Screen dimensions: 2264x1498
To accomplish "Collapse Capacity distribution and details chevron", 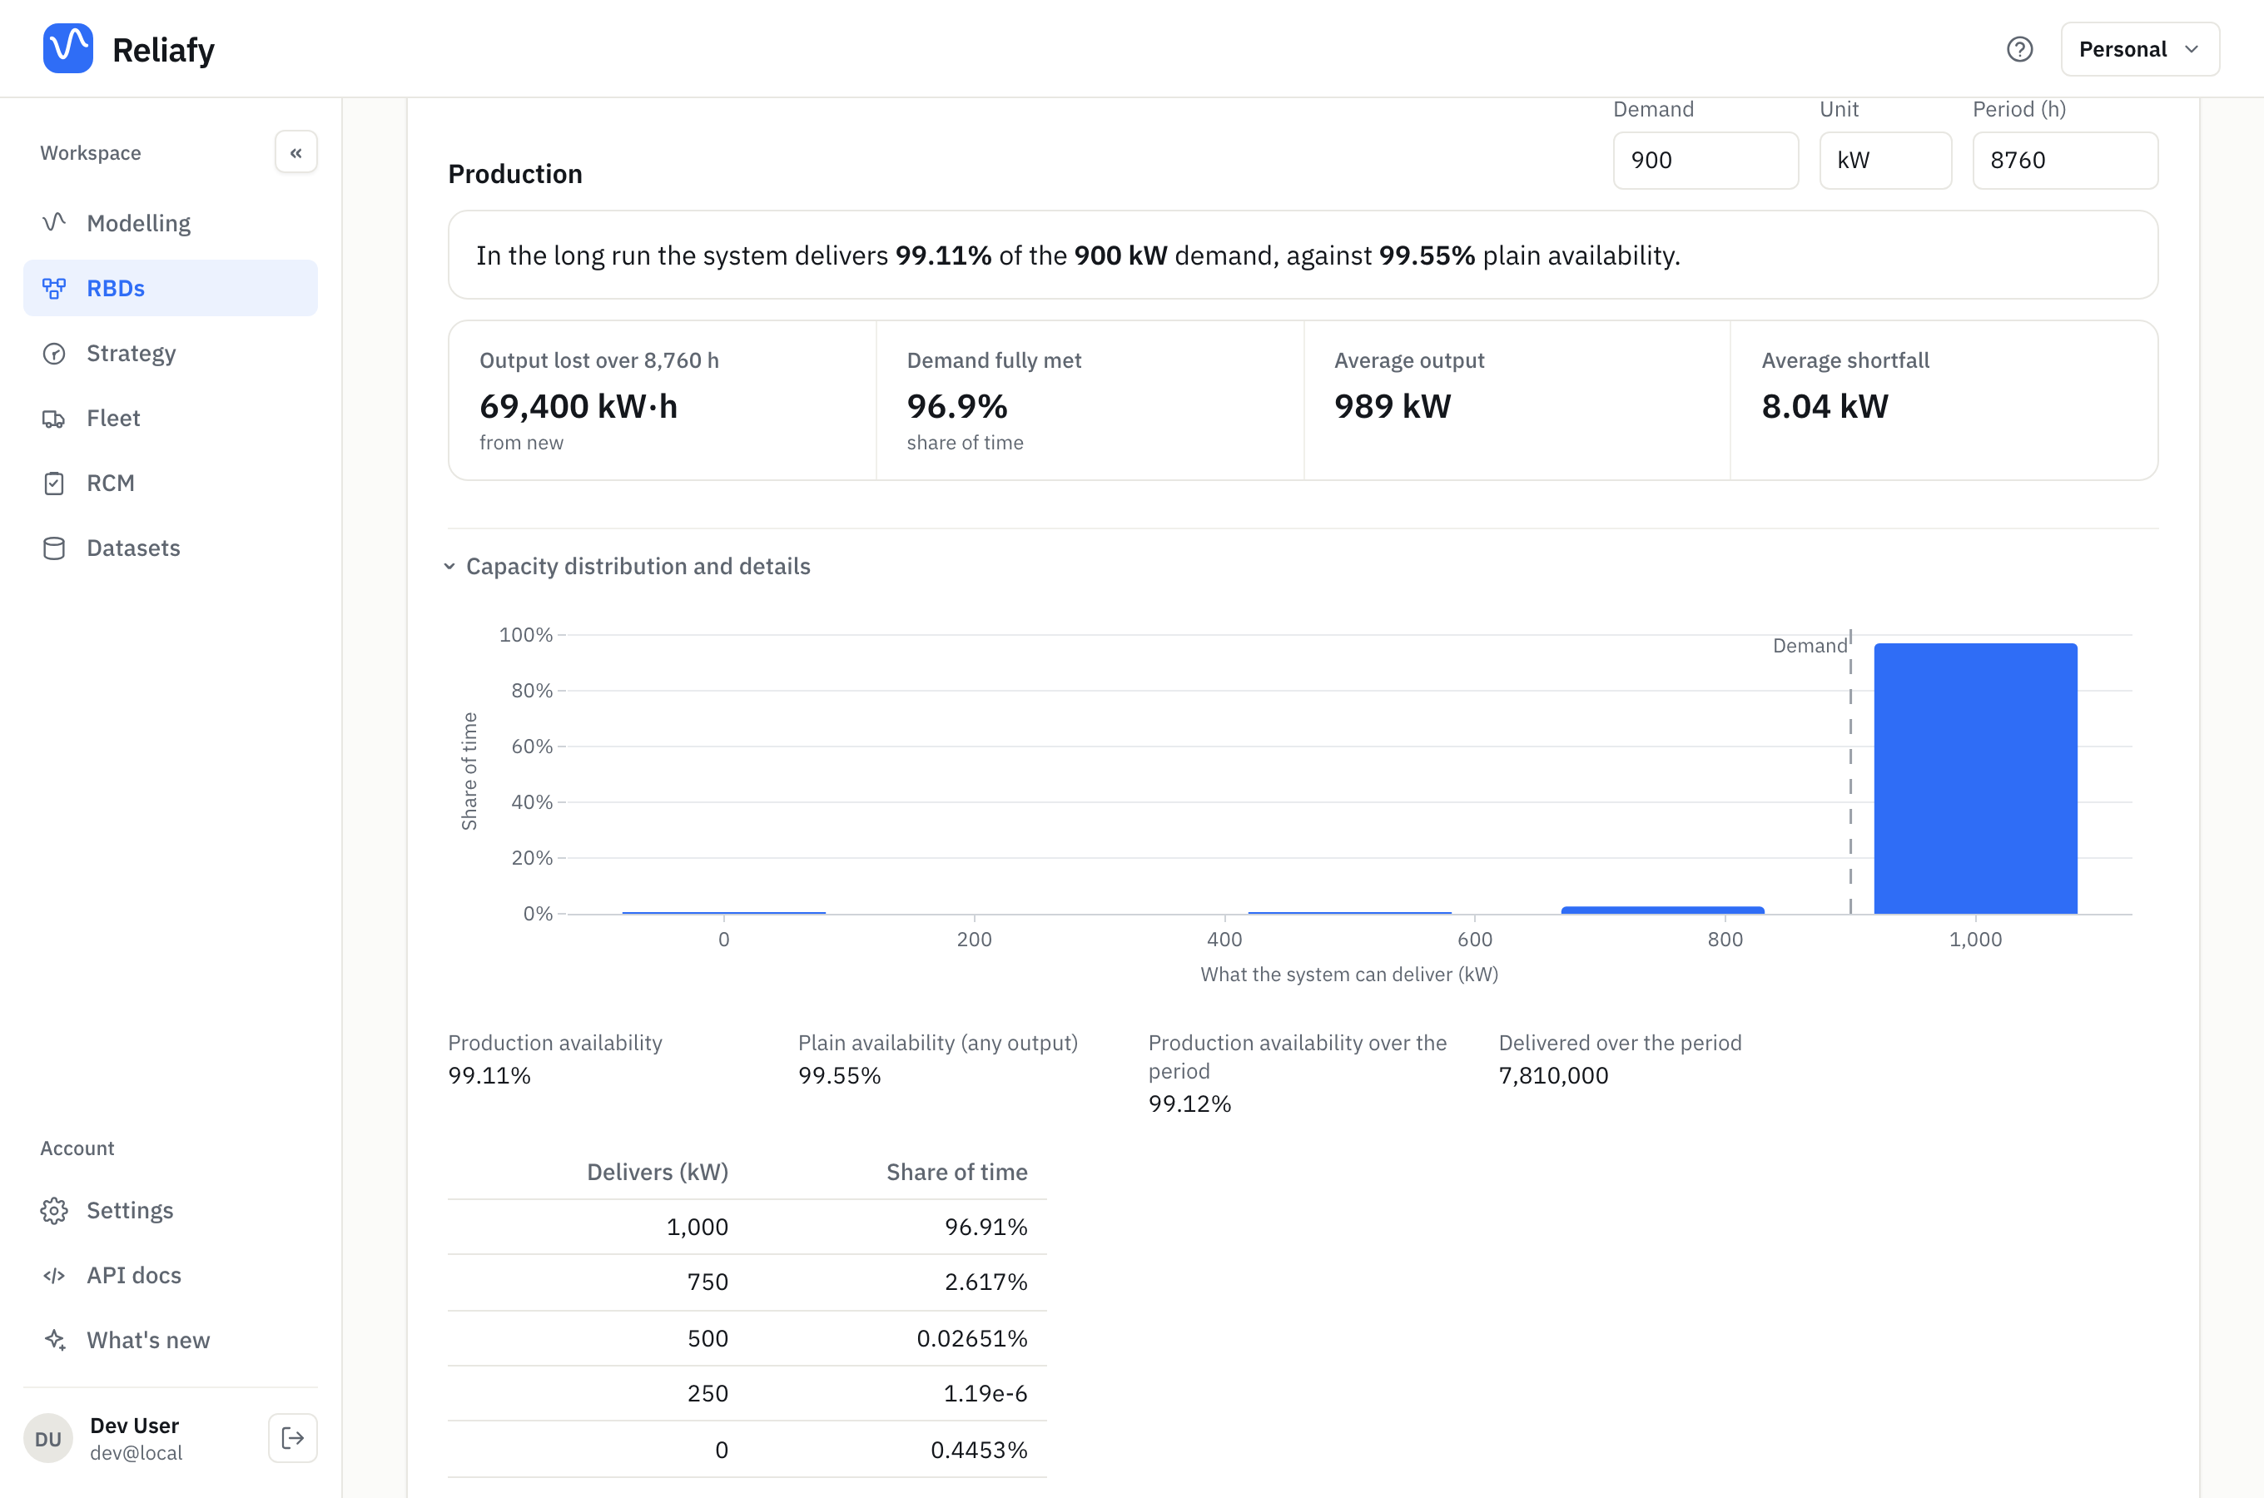I will click(449, 567).
